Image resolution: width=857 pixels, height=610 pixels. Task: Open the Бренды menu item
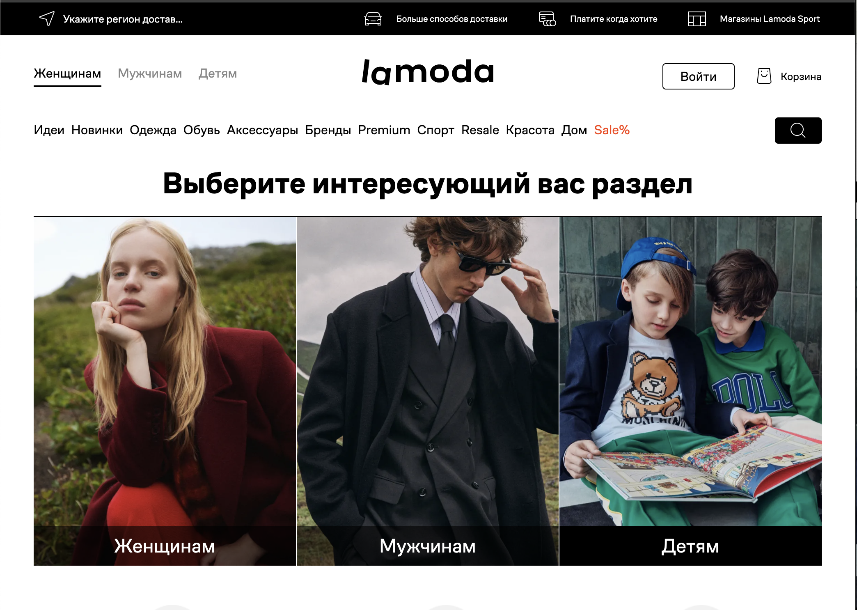[328, 130]
